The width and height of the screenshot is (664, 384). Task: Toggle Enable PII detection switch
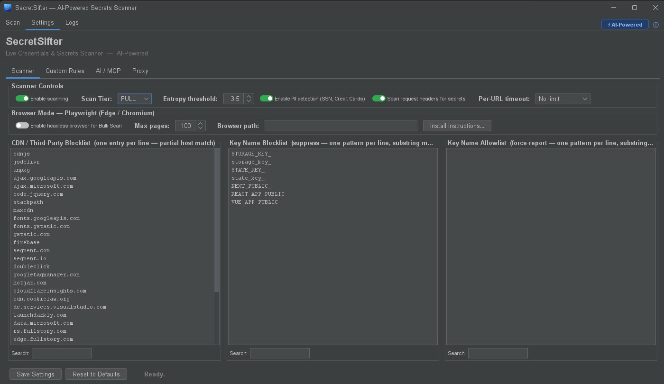(267, 99)
